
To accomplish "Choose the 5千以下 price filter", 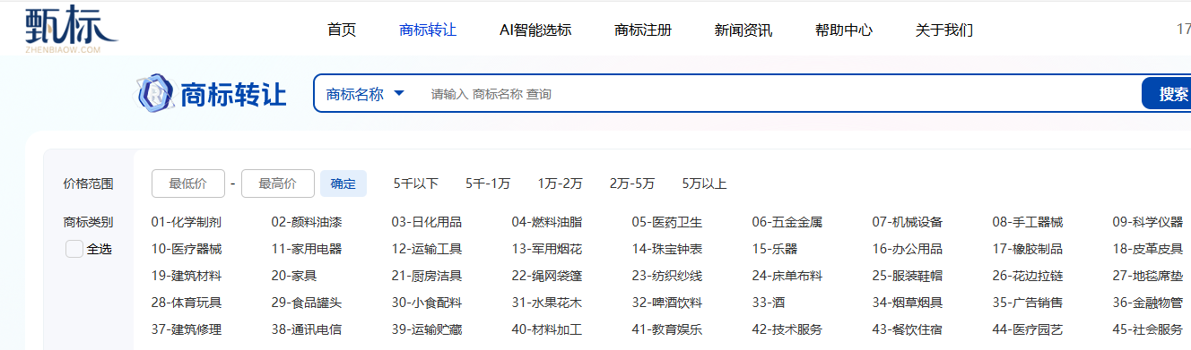I will [x=416, y=184].
